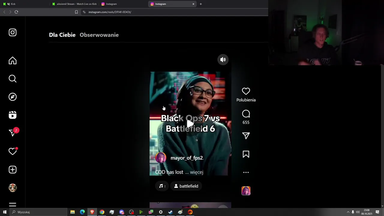Image resolution: width=384 pixels, height=216 pixels.
Task: Create new post with plus icon
Action: pos(13,170)
